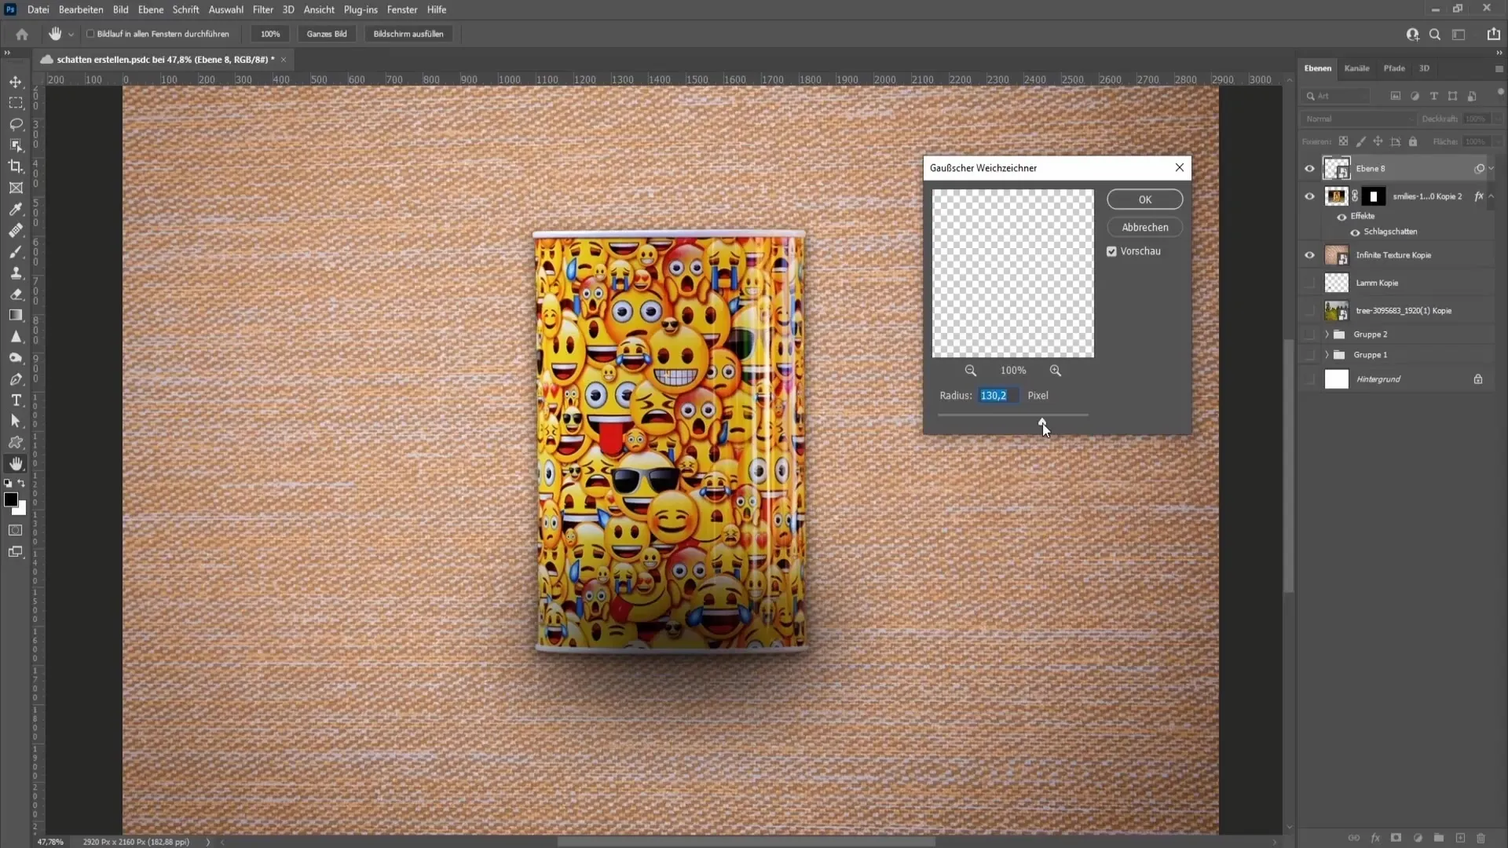Click the Ganzes Bild button
The width and height of the screenshot is (1508, 848).
coord(327,34)
